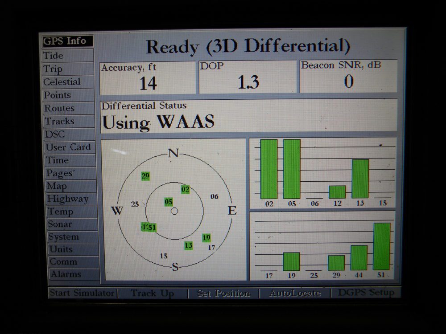
Task: Click the Set Position soft key
Action: (x=223, y=293)
